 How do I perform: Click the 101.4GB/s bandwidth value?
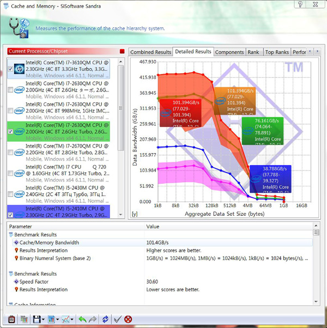click(158, 242)
